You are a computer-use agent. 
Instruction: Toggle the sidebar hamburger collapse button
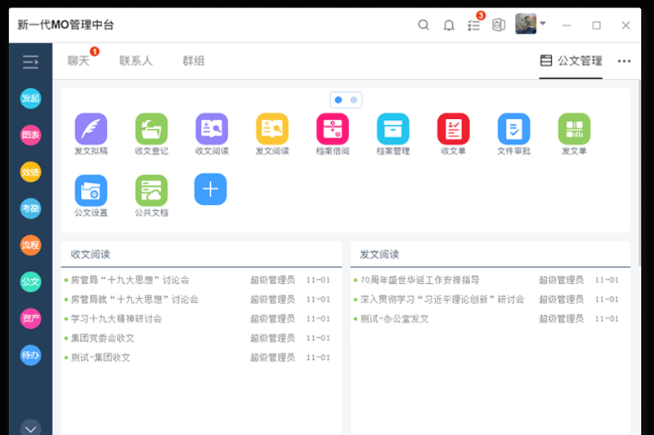pos(30,61)
